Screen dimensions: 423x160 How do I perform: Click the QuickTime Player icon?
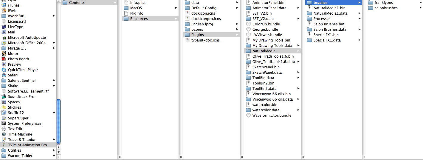coord(4,70)
